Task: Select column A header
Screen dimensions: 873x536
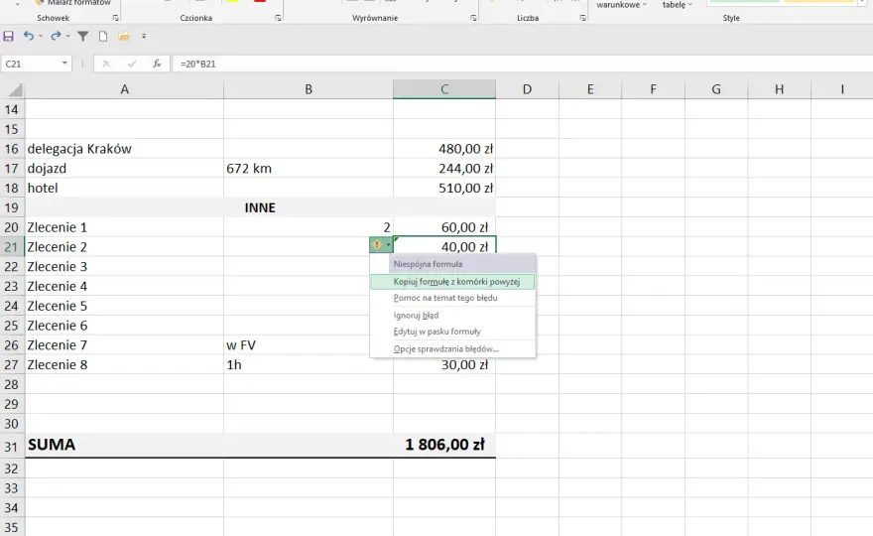Action: (x=124, y=89)
